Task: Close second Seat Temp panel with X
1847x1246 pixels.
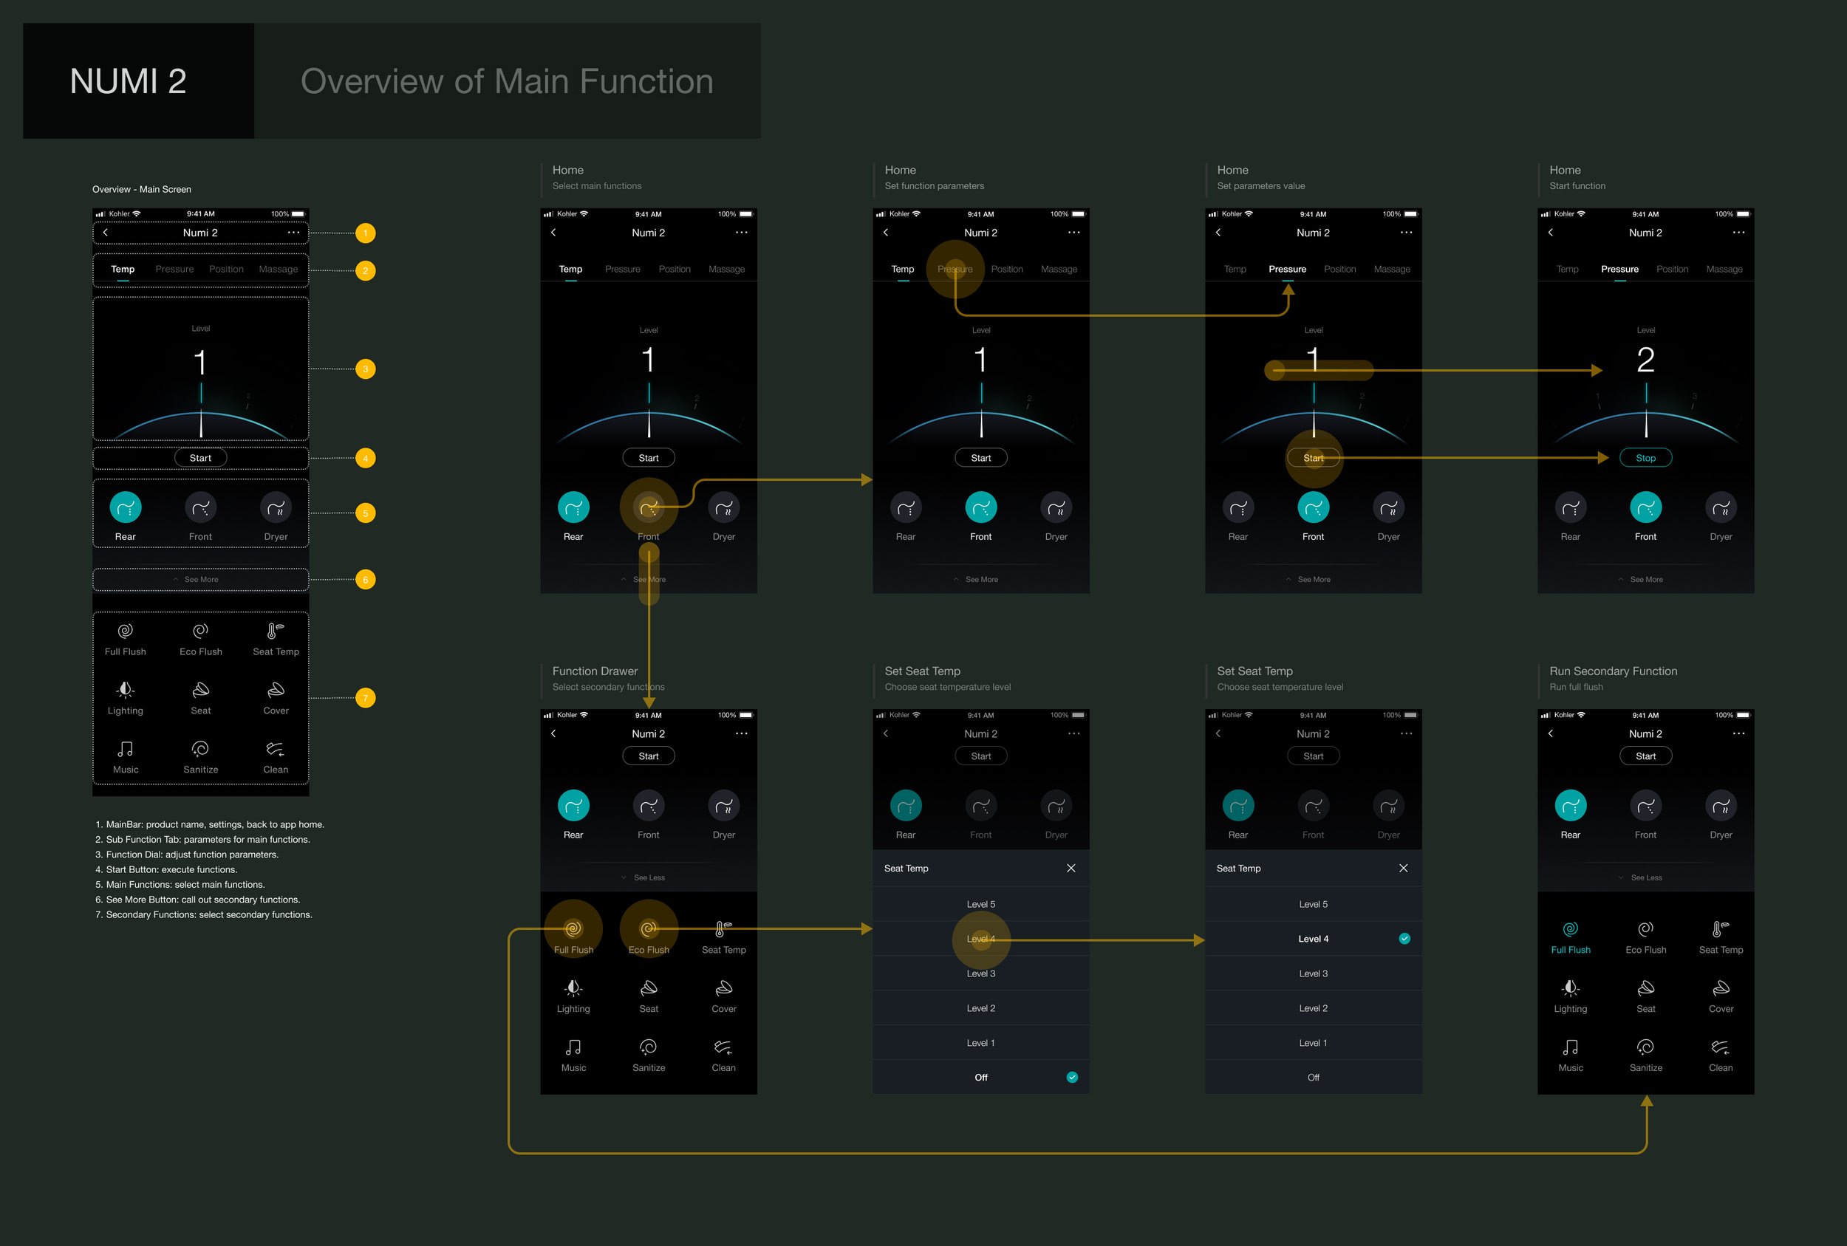Action: coord(1404,869)
